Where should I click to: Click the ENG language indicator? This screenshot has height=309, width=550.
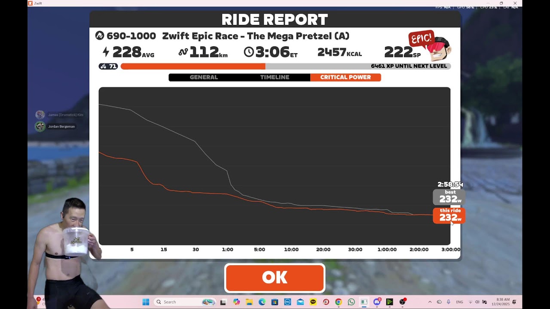pyautogui.click(x=459, y=302)
